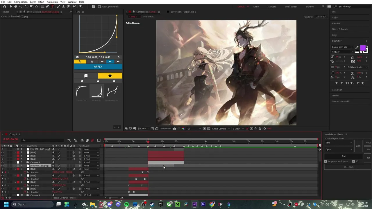Click the snapshot camera icon in viewer
Screen dimensions: 372x209
pyautogui.click(x=174, y=129)
